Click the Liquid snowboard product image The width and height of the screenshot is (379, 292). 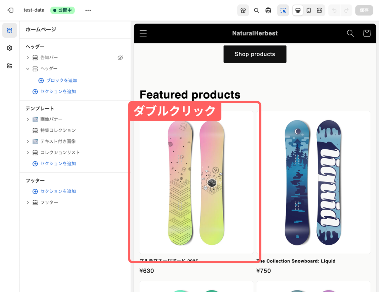[313, 182]
